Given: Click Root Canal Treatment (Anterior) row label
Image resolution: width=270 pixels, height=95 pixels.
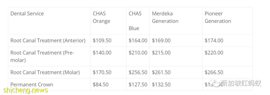Looking at the screenshot, I should pos(48,41).
